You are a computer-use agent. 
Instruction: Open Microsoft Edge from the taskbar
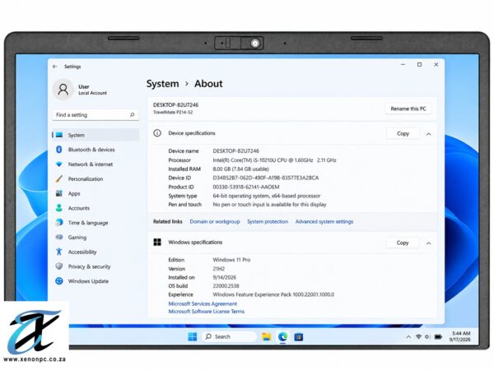coord(283,337)
